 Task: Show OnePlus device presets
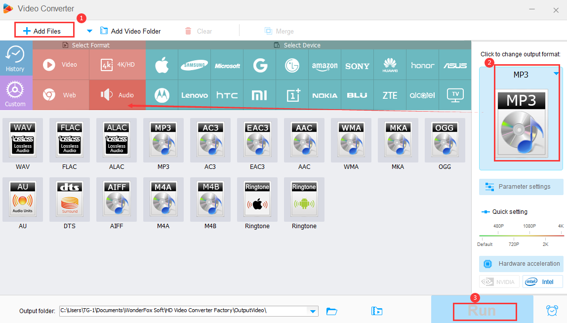(x=292, y=95)
